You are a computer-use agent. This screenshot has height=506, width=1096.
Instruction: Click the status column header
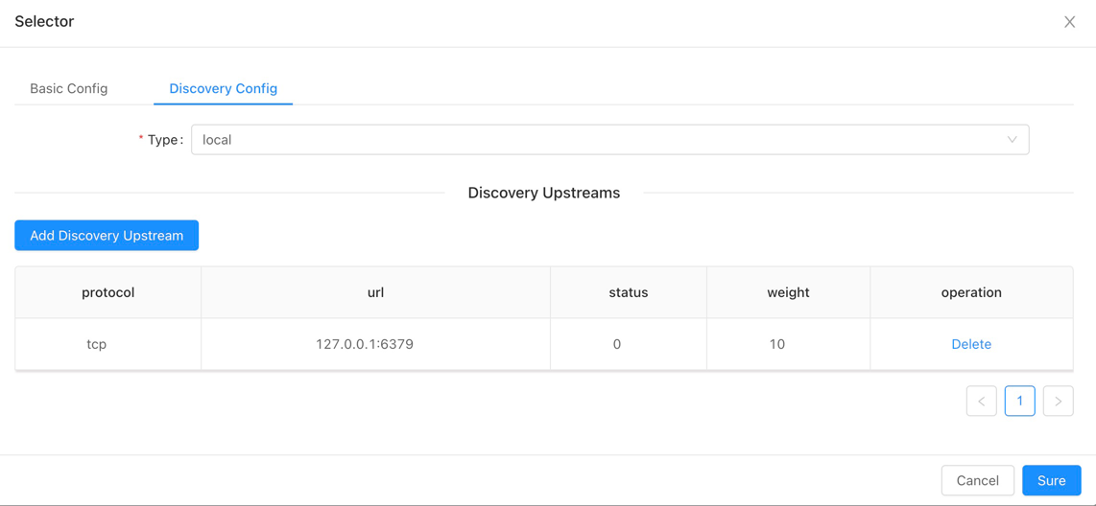point(629,292)
